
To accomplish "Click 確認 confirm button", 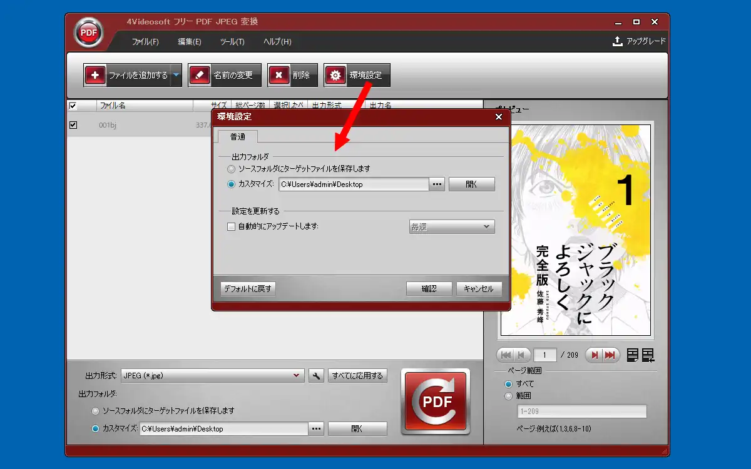I will pyautogui.click(x=429, y=289).
